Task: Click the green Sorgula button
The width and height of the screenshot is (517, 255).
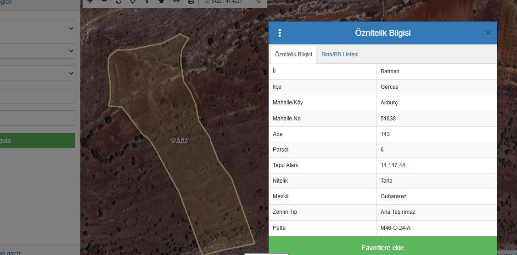Action: (x=37, y=141)
